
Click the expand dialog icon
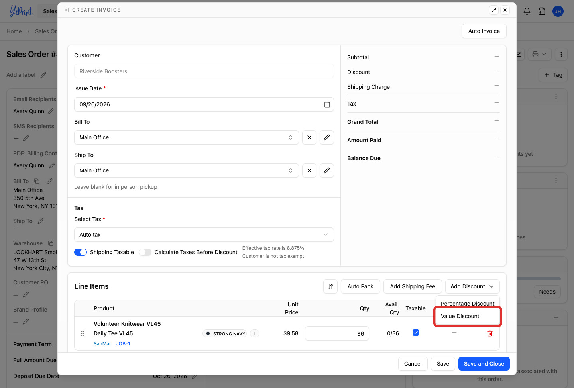pyautogui.click(x=494, y=10)
